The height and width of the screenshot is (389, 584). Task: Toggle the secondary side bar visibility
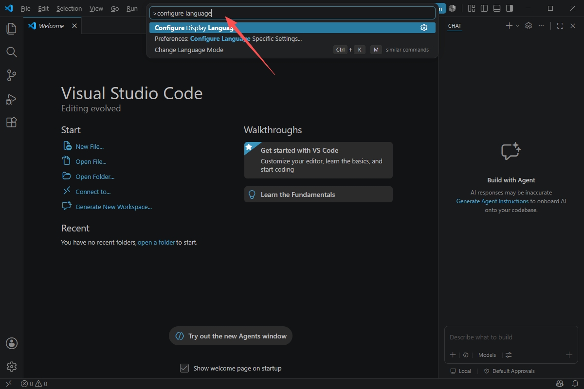(510, 8)
